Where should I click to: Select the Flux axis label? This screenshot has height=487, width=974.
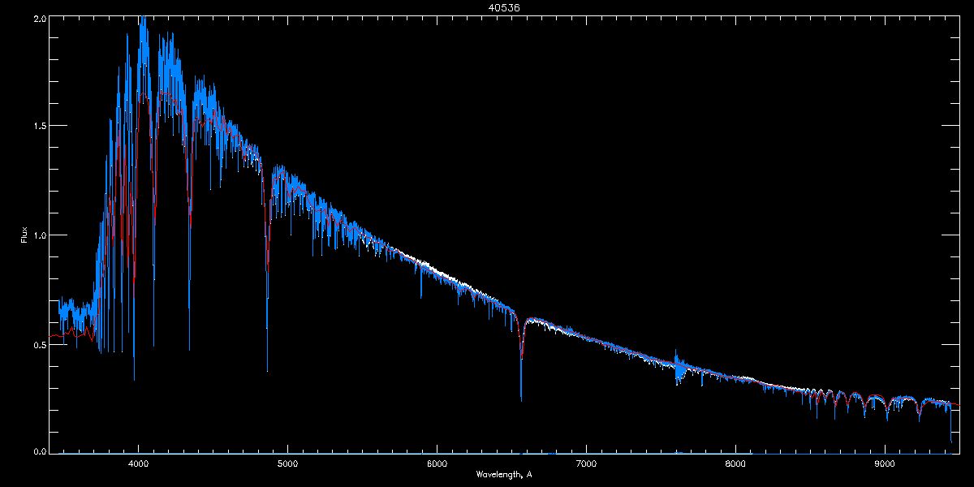(24, 235)
